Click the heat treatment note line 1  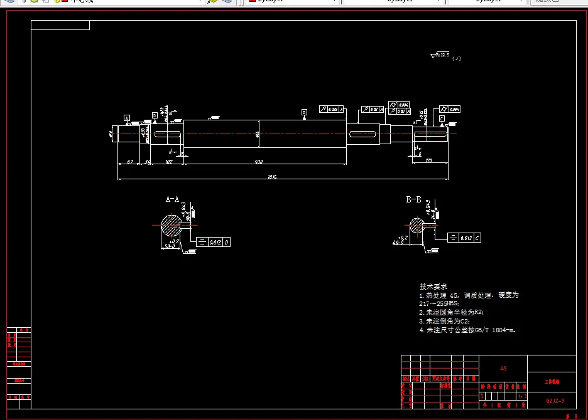pyautogui.click(x=469, y=295)
